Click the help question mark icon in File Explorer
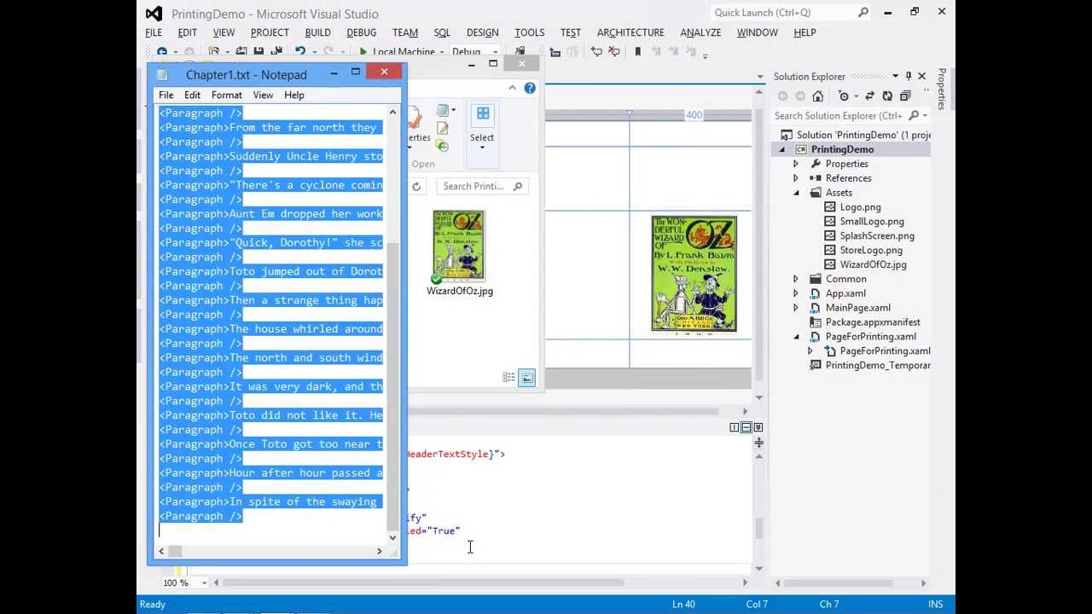The height and width of the screenshot is (614, 1092). coord(530,88)
